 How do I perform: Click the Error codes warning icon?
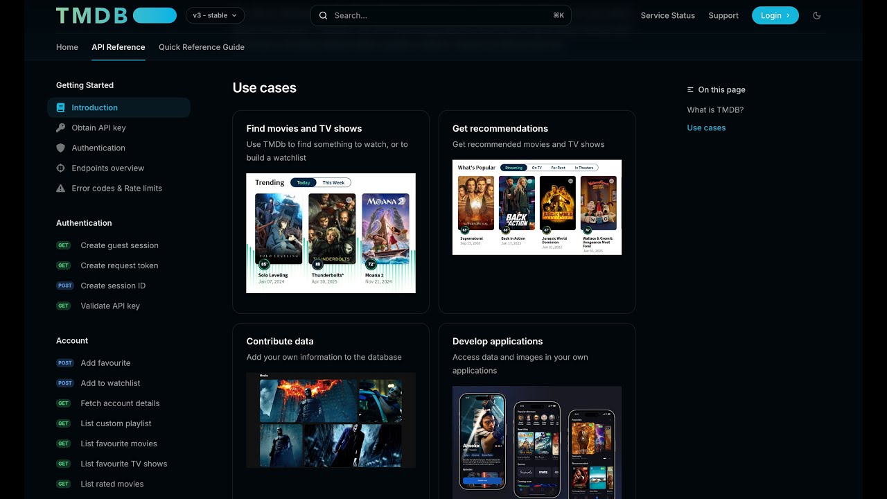pos(61,188)
